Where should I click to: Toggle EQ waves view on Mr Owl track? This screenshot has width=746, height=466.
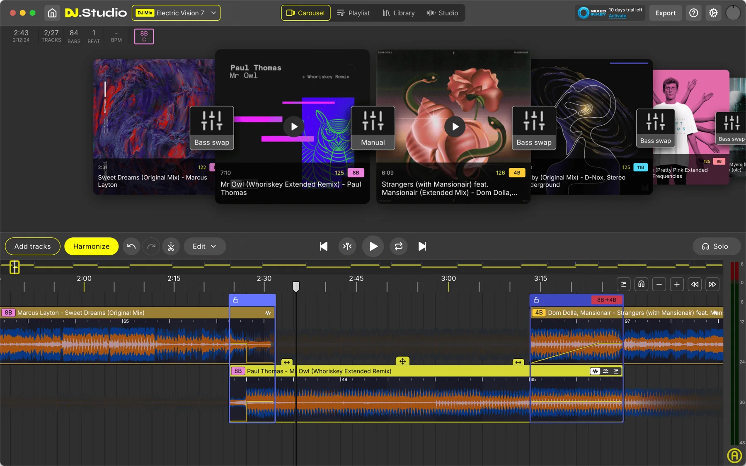click(x=606, y=371)
